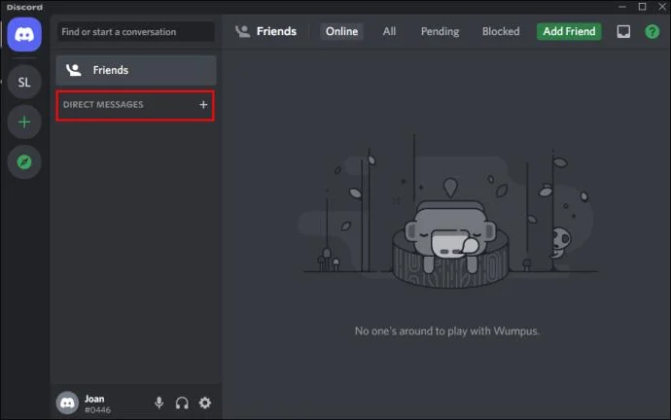Click the Friends title in the header

pyautogui.click(x=276, y=32)
